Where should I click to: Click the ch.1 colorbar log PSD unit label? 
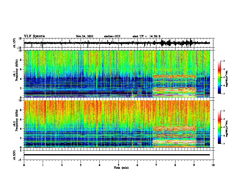tap(227, 79)
